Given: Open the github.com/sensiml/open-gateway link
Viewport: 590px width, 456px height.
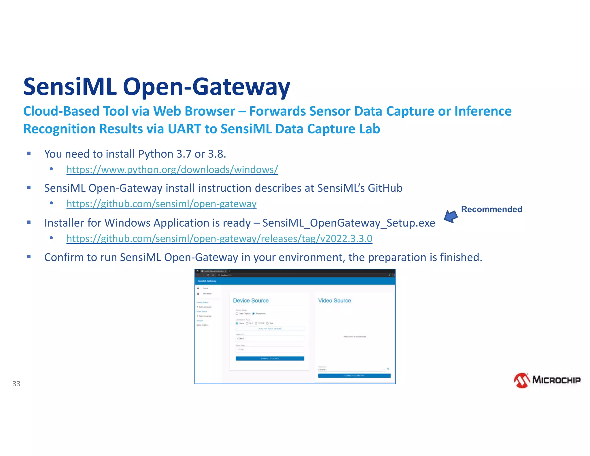Looking at the screenshot, I should coord(161,204).
